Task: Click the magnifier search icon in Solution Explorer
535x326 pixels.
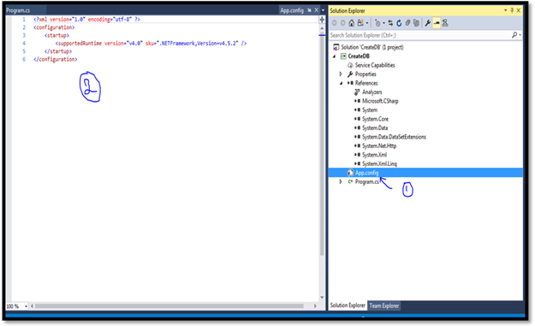Action: (514, 35)
